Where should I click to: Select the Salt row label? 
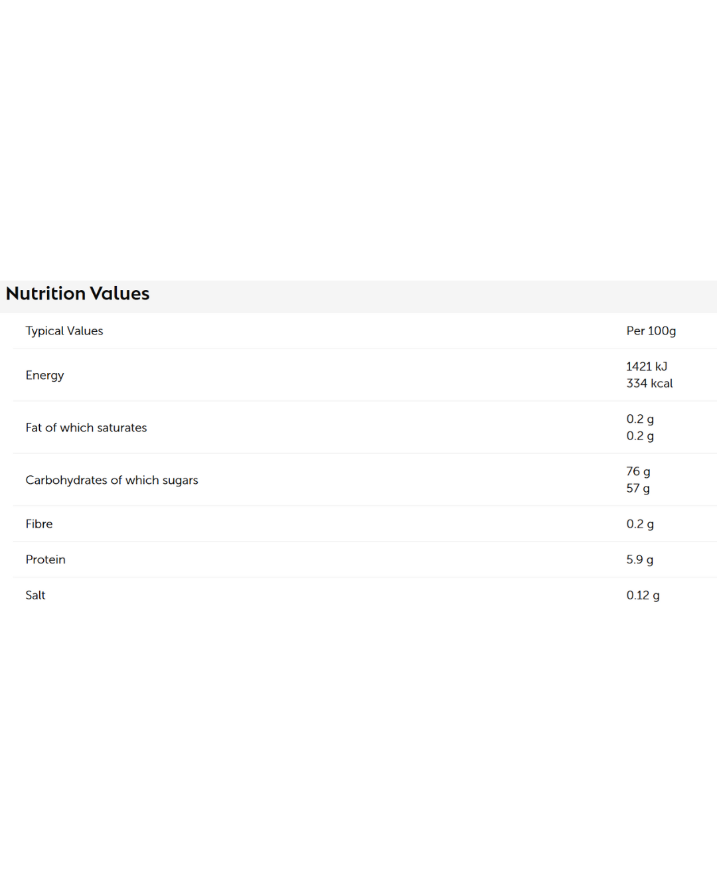click(x=35, y=595)
